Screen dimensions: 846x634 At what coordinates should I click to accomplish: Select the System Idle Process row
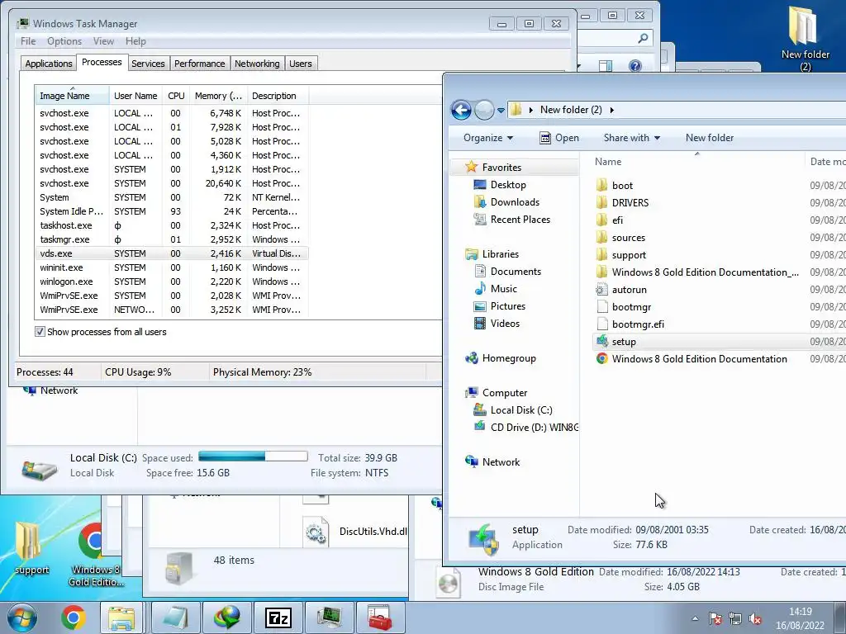coord(172,211)
